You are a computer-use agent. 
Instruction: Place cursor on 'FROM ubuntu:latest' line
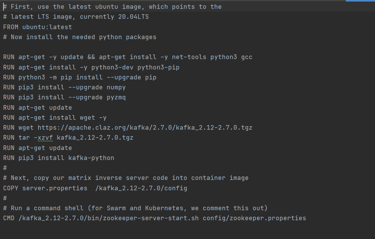pos(38,27)
